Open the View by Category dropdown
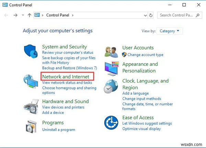The height and width of the screenshot is (148, 206). click(x=170, y=31)
